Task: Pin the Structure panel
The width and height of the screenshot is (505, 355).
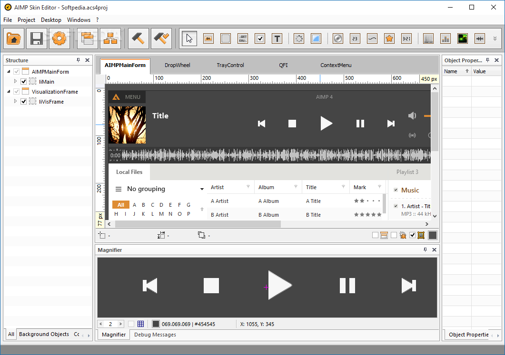Action: click(x=78, y=60)
